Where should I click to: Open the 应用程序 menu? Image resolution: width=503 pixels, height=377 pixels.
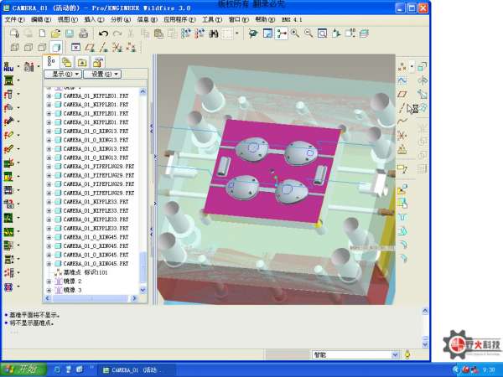(x=179, y=19)
